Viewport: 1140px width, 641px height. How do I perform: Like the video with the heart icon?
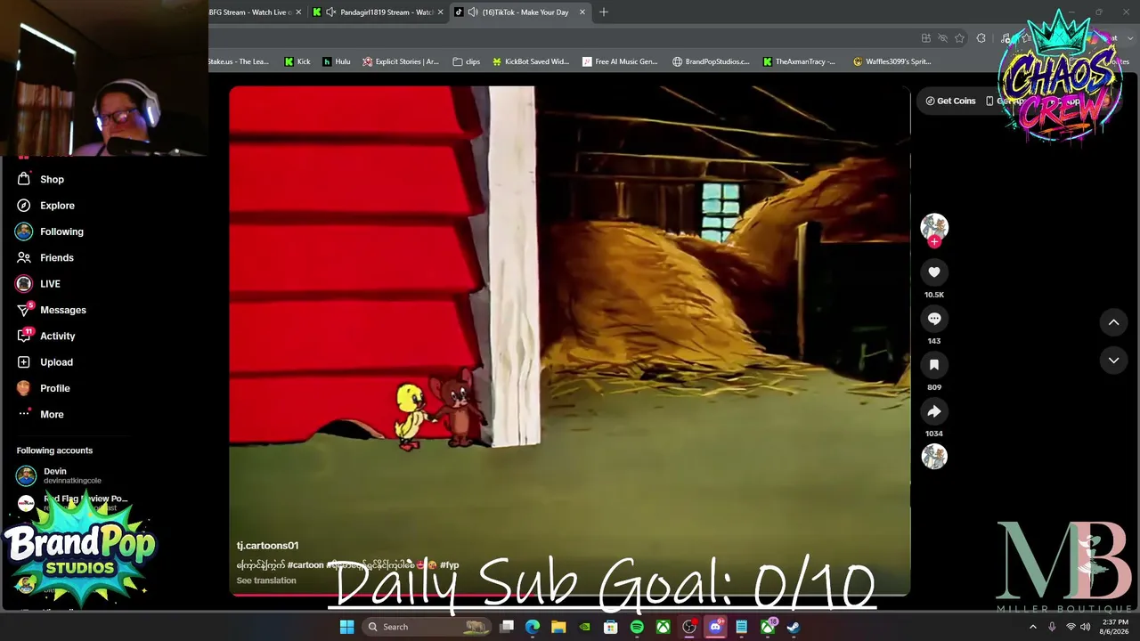(x=933, y=272)
